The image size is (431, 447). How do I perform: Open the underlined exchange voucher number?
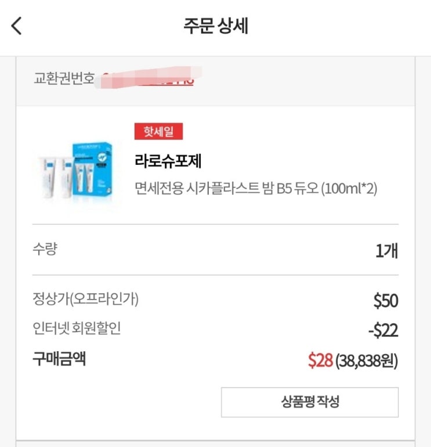151,78
